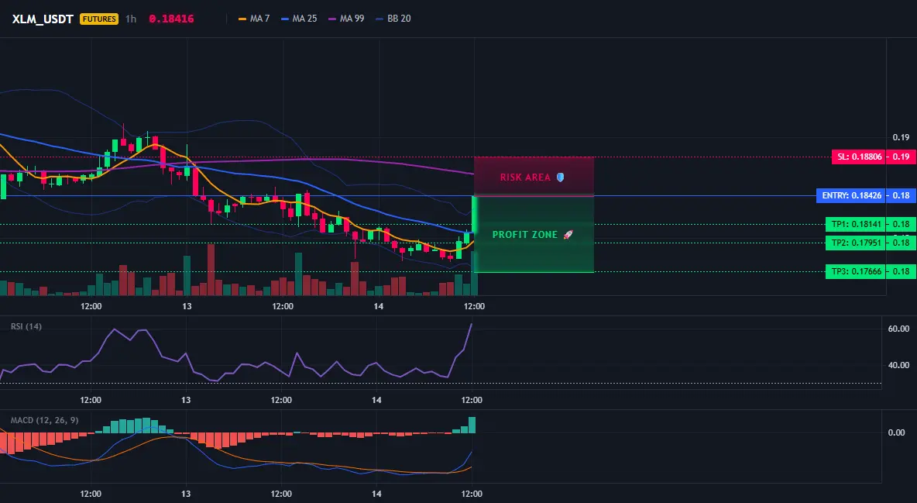The width and height of the screenshot is (917, 503).
Task: Click the TP1: 0.18141 label
Action: pos(856,224)
